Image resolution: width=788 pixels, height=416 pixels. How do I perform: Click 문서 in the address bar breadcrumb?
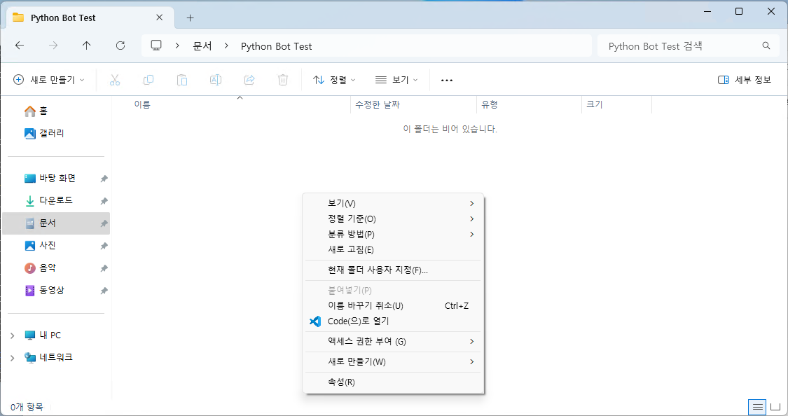pos(202,46)
